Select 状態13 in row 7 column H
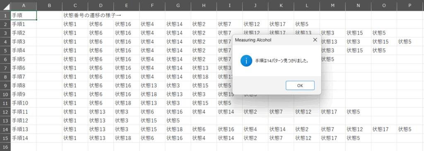 pos(204,68)
